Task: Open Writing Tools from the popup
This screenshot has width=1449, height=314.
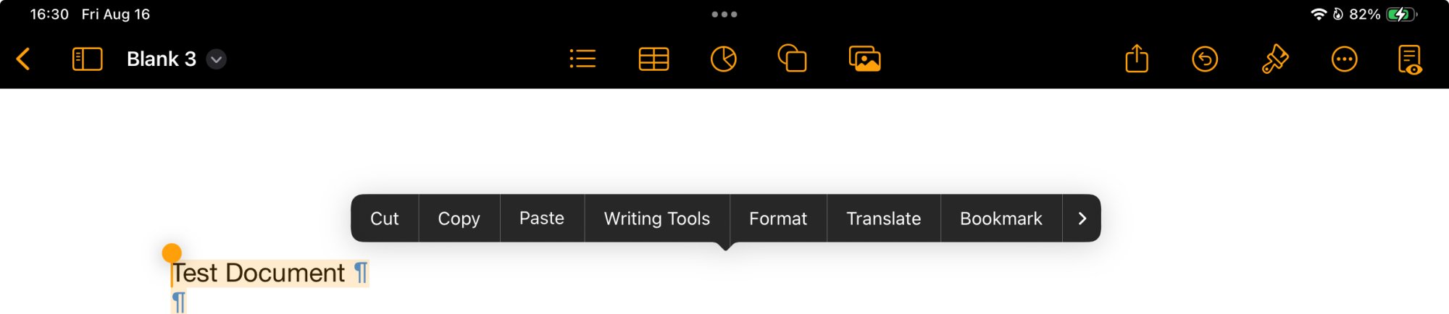Action: (x=656, y=218)
